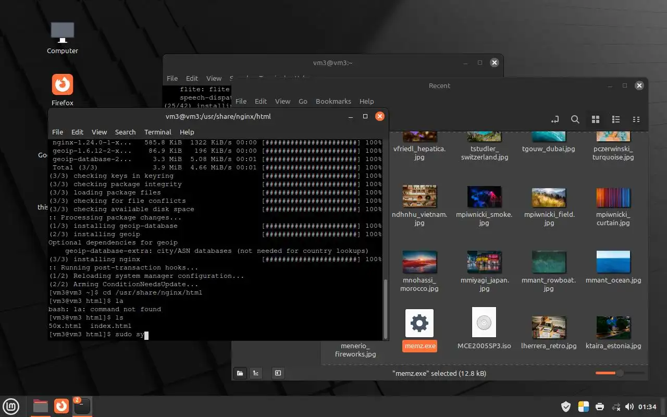This screenshot has width=667, height=417.
Task: Click the pczerwinski_turquoise.jpg file name
Action: tap(613, 153)
